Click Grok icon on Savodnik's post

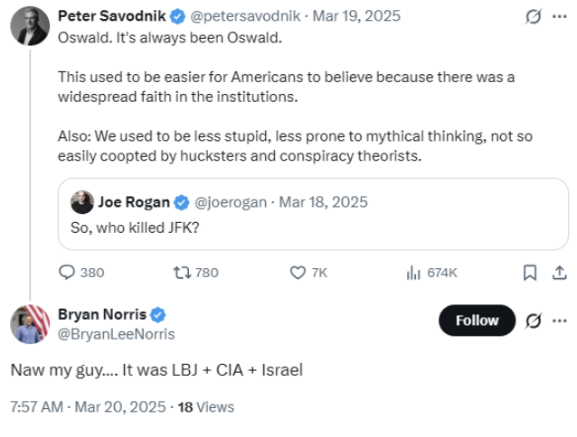pyautogui.click(x=534, y=16)
